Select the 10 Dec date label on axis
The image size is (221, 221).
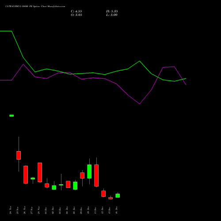tap(88, 210)
